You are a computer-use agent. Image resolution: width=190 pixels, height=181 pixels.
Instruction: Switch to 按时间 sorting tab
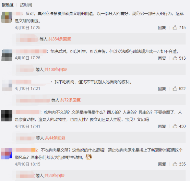[26, 5]
